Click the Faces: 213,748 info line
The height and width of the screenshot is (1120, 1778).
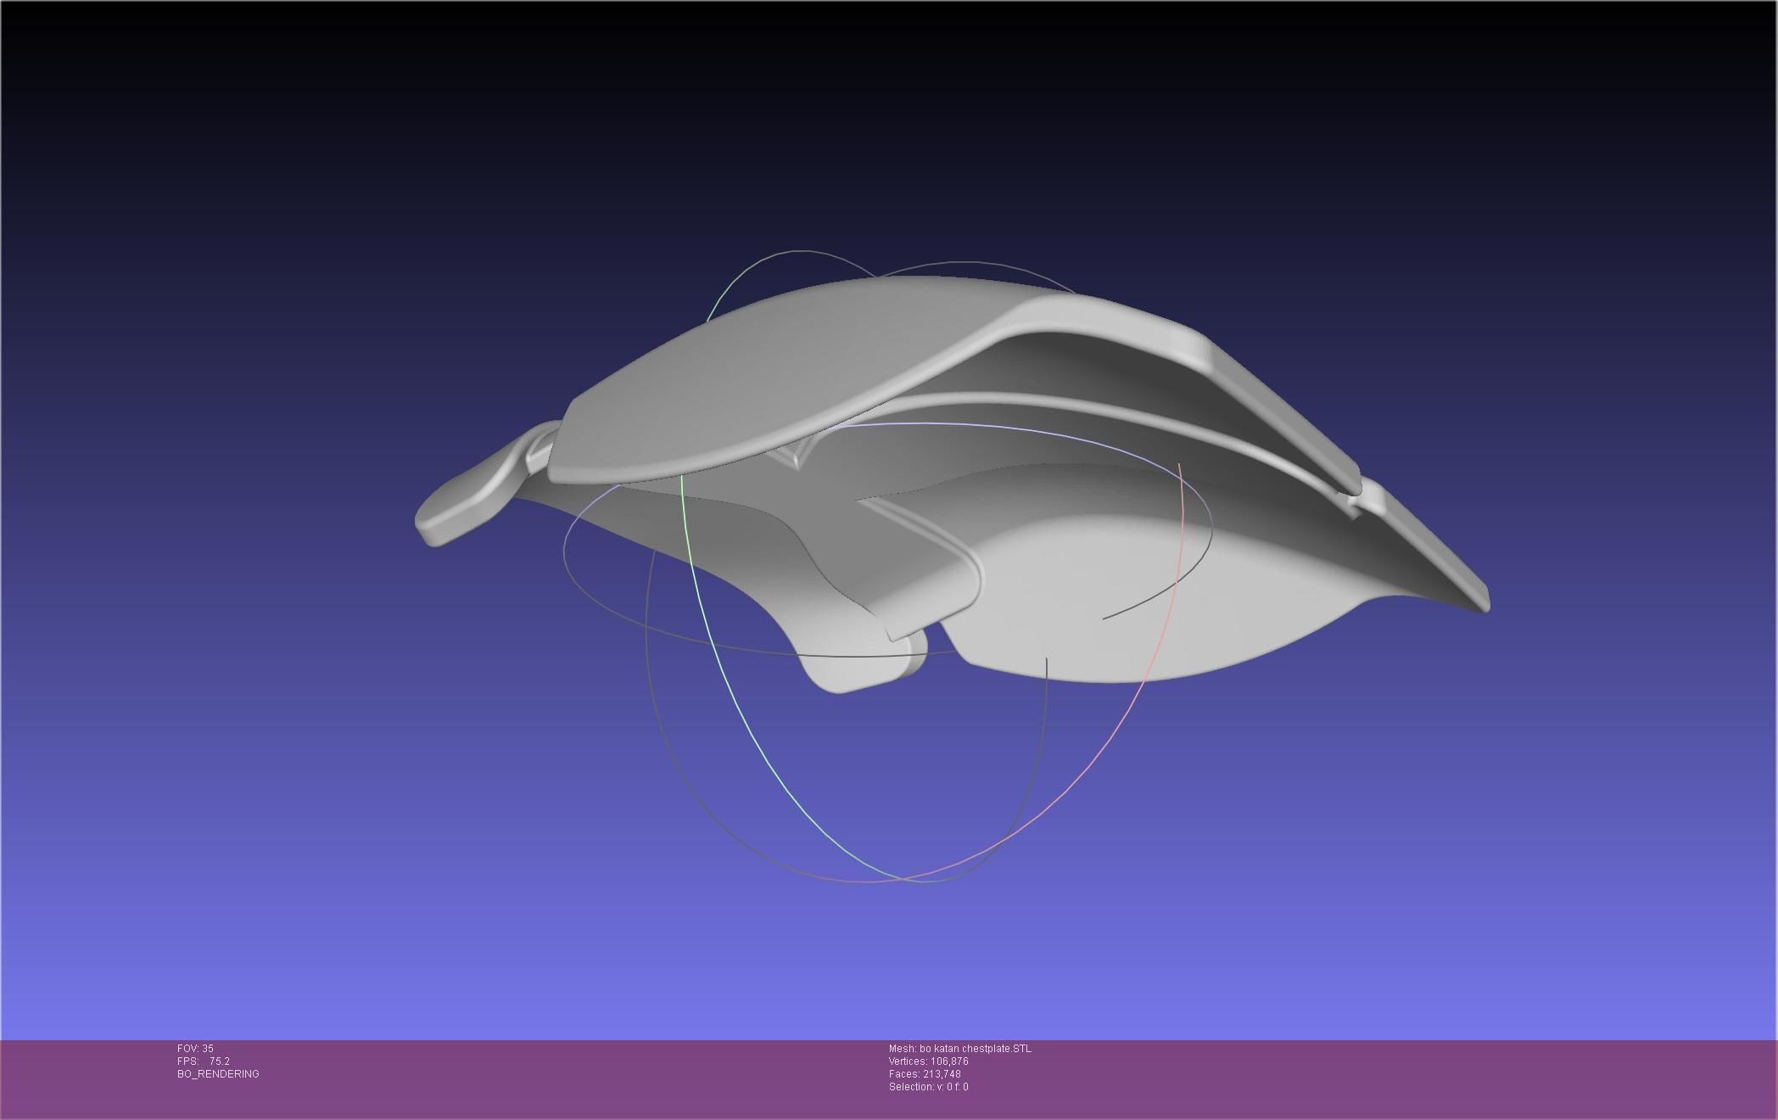click(925, 1074)
